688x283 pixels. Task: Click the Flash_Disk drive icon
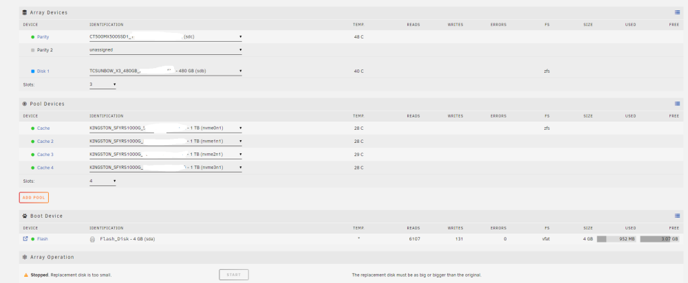click(92, 239)
